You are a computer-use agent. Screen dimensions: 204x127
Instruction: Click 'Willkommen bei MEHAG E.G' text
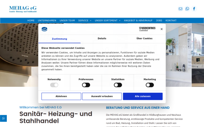click(40, 107)
